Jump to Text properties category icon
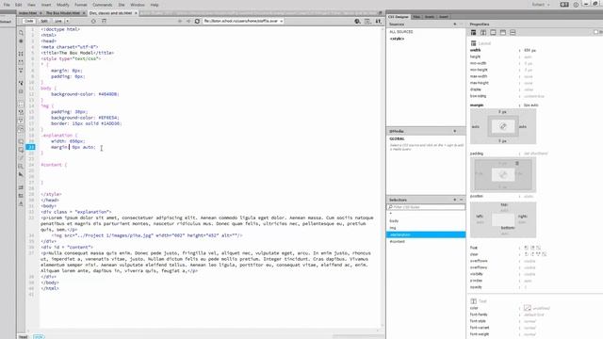This screenshot has width=603, height=339. (x=483, y=33)
